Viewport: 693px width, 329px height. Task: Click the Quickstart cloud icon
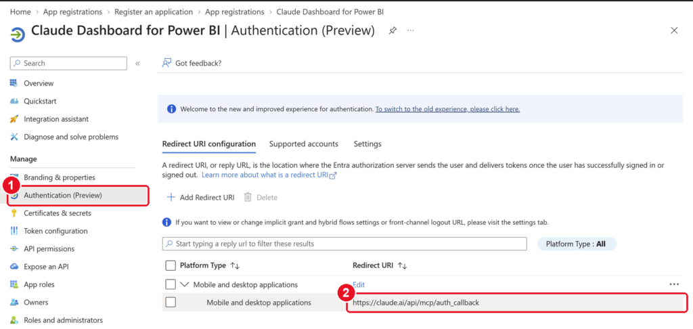(14, 102)
